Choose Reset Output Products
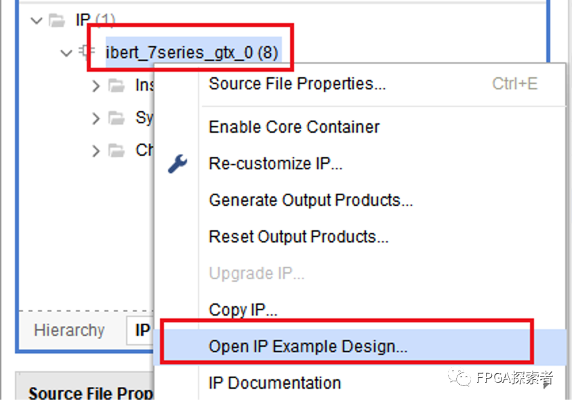 click(x=298, y=236)
